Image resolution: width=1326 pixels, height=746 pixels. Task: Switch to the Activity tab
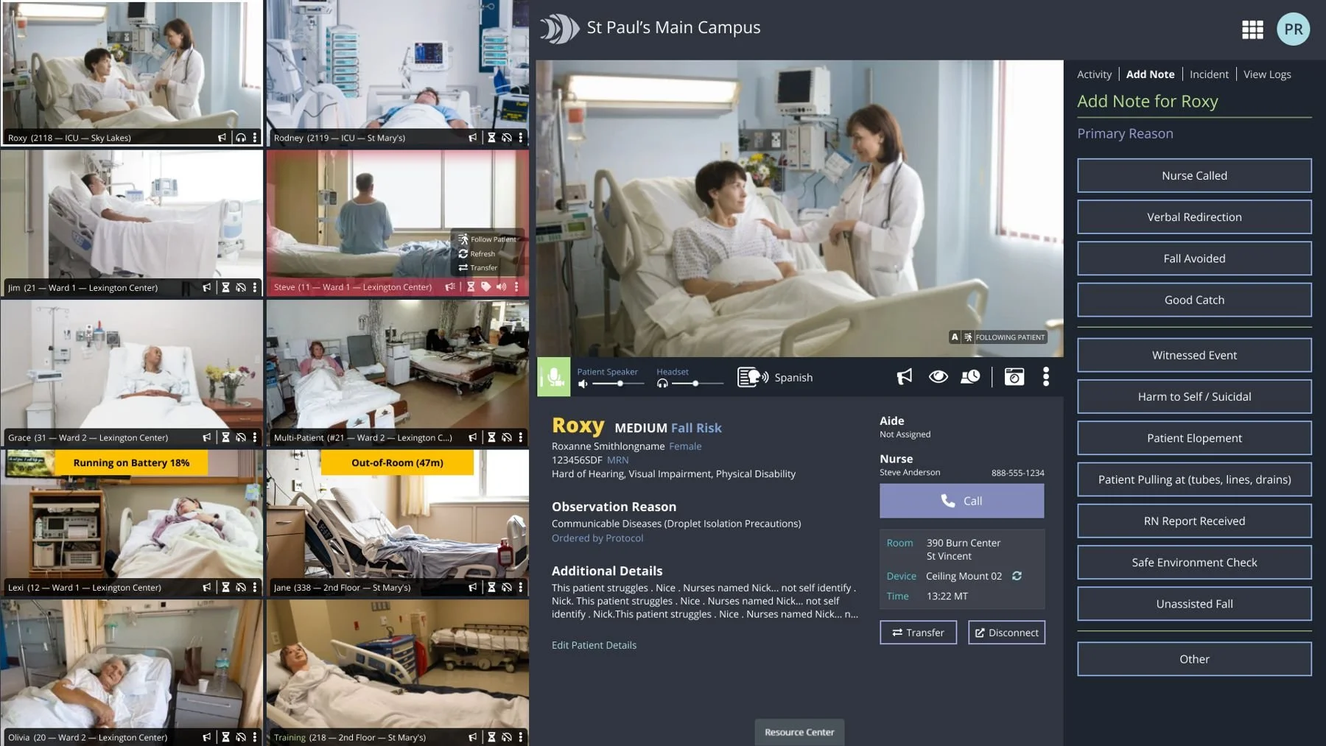click(x=1094, y=74)
